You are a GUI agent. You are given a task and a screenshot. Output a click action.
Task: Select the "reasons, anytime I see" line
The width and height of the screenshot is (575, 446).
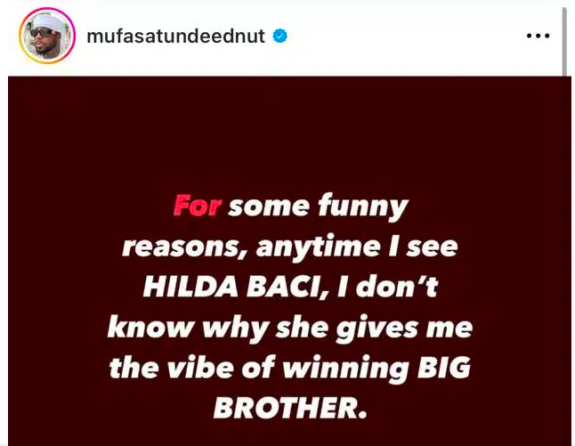tap(289, 247)
